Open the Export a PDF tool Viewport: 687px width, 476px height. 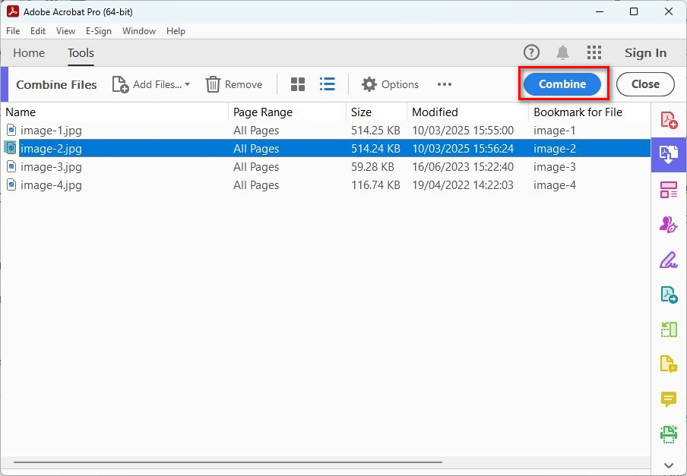669,294
